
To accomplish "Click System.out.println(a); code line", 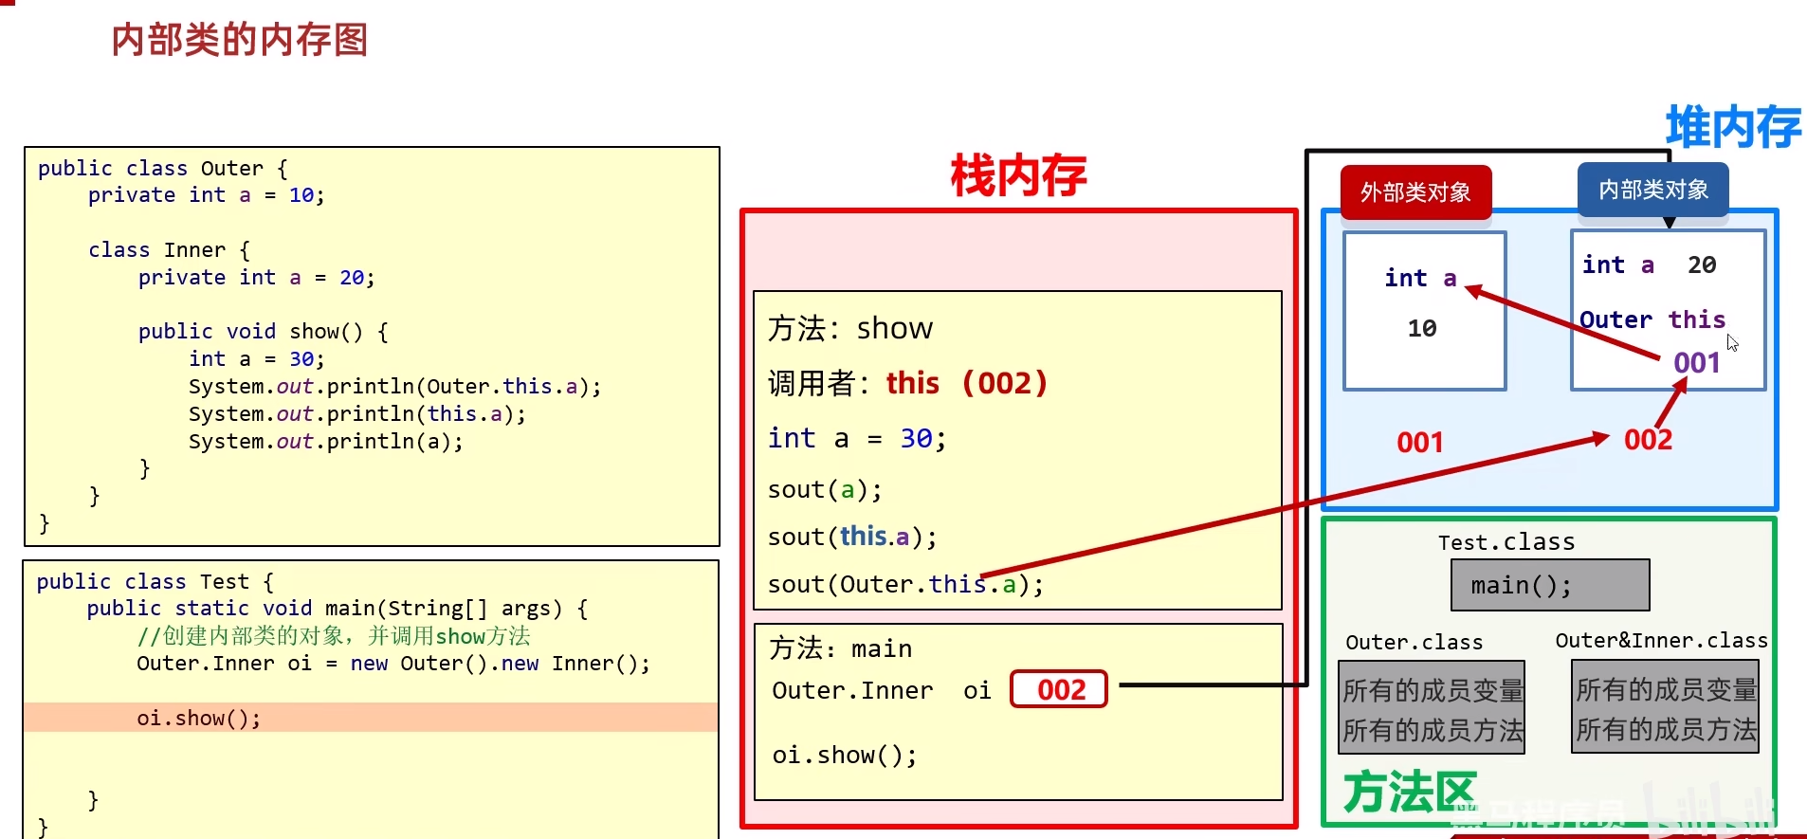I will click(326, 442).
